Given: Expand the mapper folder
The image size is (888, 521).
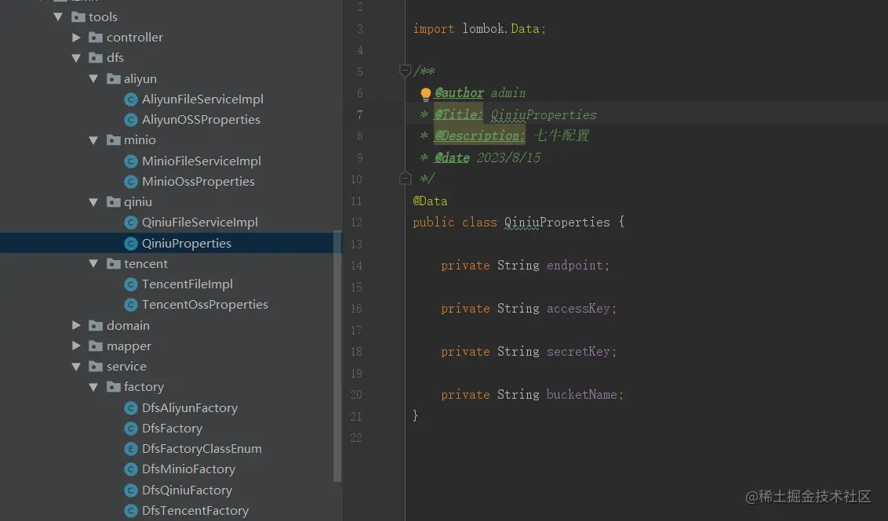Looking at the screenshot, I should [x=76, y=346].
